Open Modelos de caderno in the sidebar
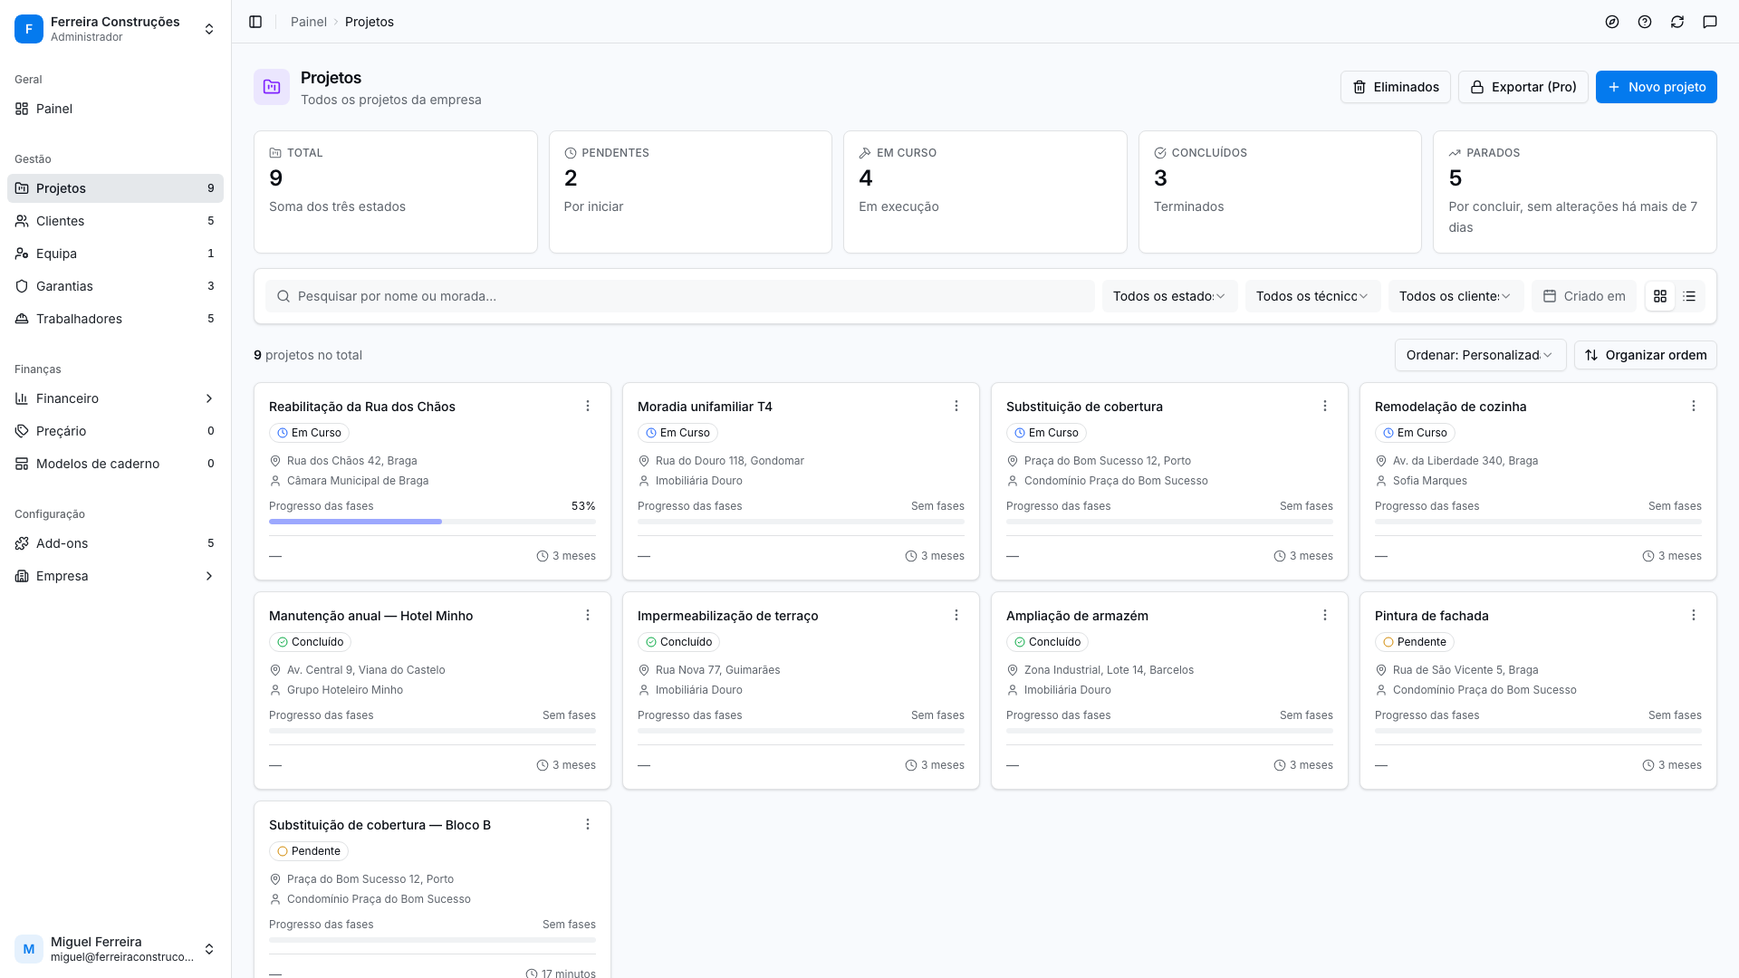This screenshot has width=1739, height=978. pyautogui.click(x=116, y=464)
